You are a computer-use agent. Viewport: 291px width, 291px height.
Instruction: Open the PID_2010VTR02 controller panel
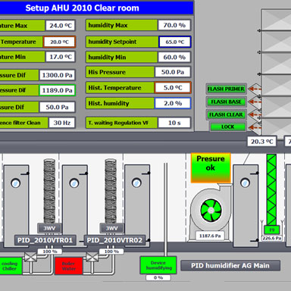[114, 240]
